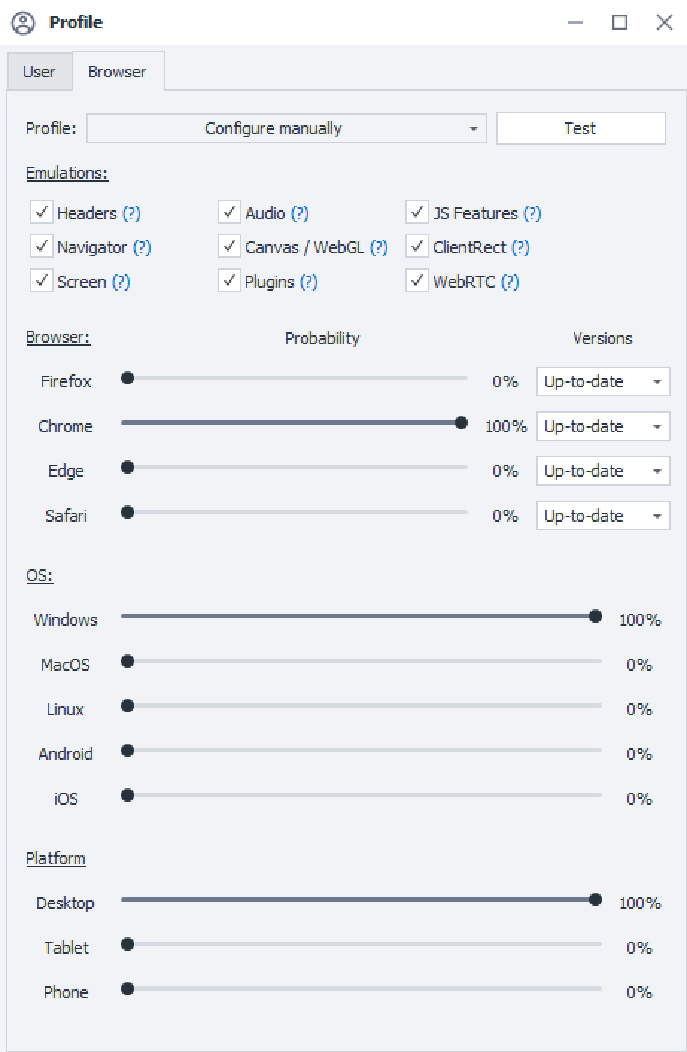Show help (?) for the Audio emulation

pyautogui.click(x=300, y=213)
